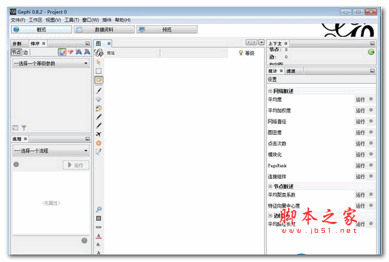Run the 模块化 statistic
The image size is (389, 262).
pos(360,154)
